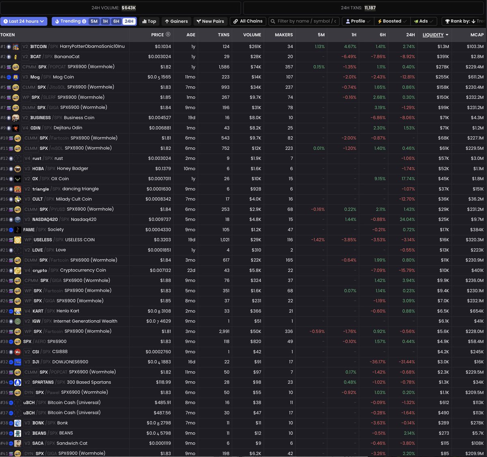Click the 2,991 transactions cell
Viewport: 487px width, 457px height.
point(224,332)
